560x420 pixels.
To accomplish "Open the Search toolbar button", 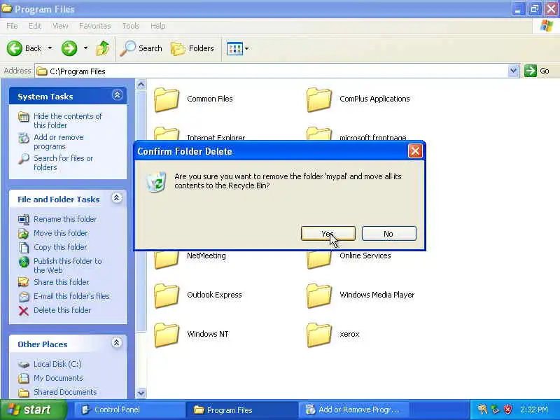I will 141,48.
